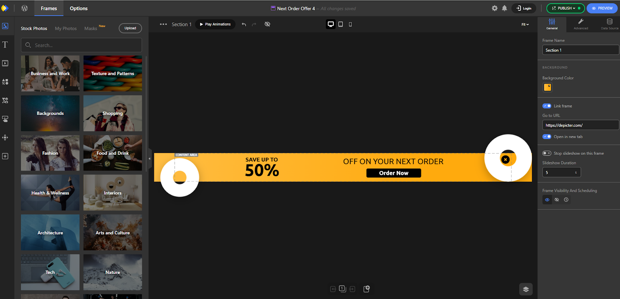Switch to tablet device preview

point(341,24)
